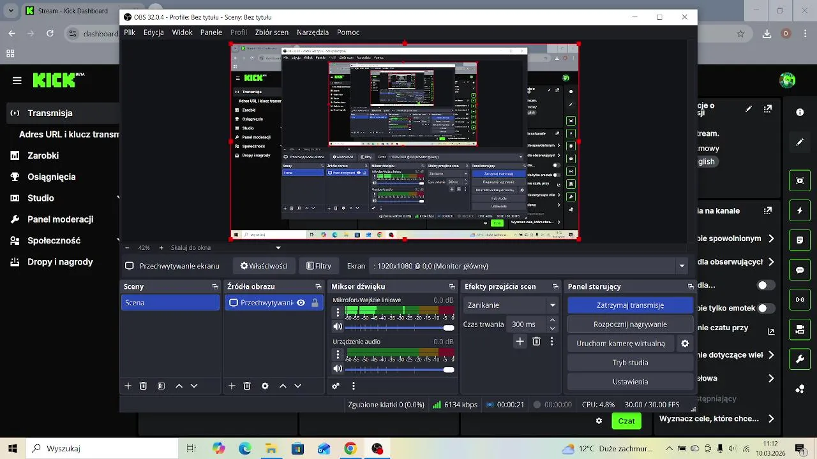Open the Zbiór scen menu

click(x=272, y=32)
